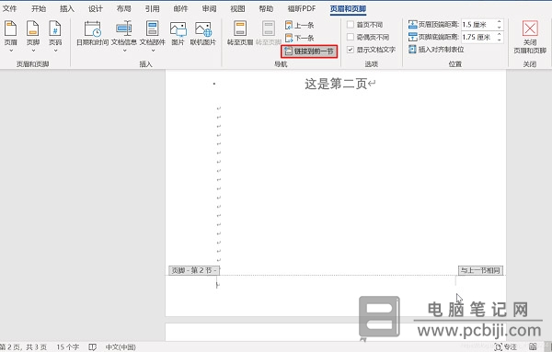Switch to the 邮件 tab
The height and width of the screenshot is (352, 552).
click(x=180, y=8)
